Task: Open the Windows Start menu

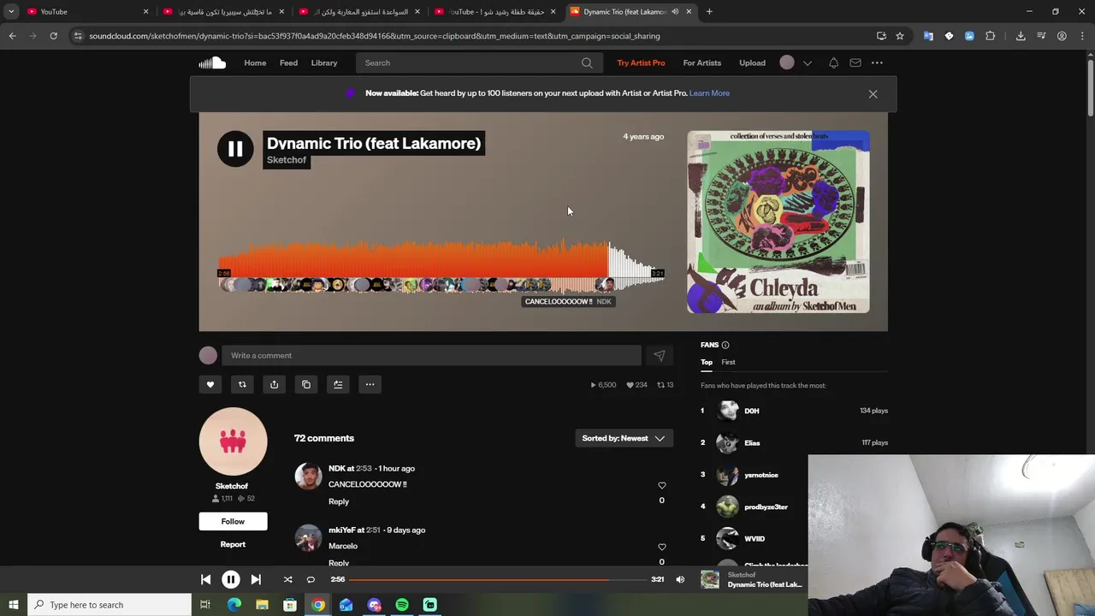Action: click(14, 605)
